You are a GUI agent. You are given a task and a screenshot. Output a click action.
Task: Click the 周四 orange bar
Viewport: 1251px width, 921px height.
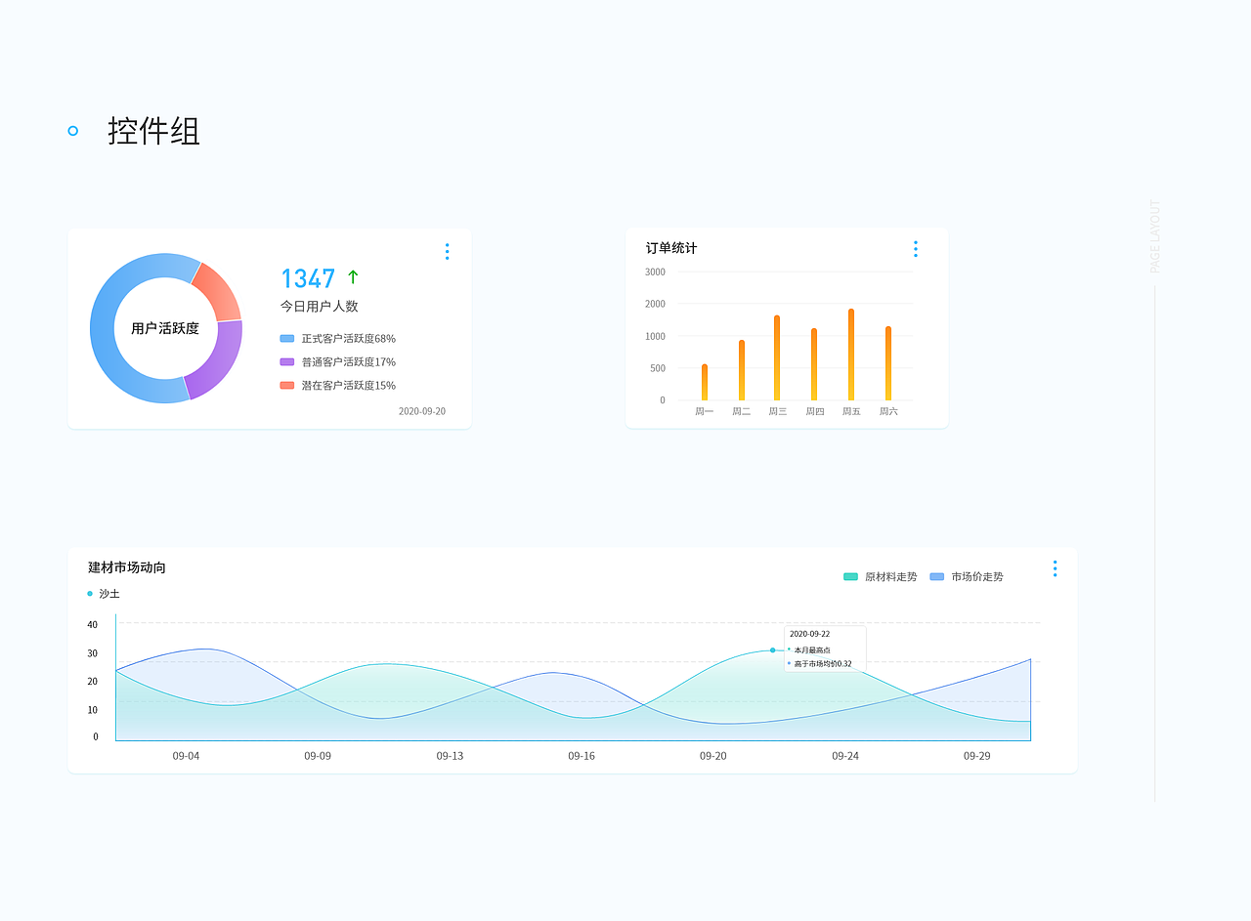pos(814,364)
